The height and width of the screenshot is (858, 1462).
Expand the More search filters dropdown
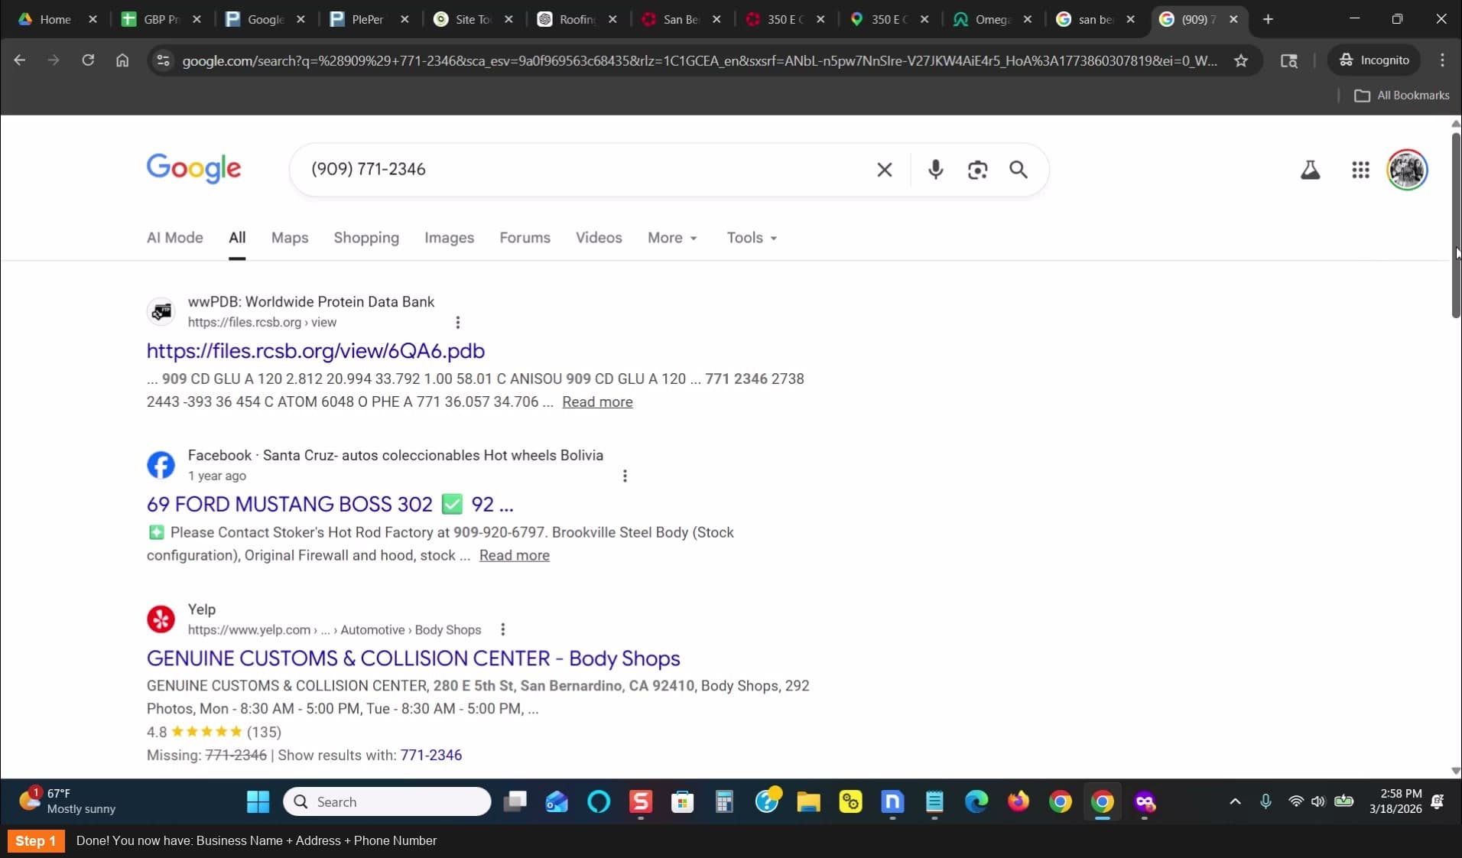(672, 238)
